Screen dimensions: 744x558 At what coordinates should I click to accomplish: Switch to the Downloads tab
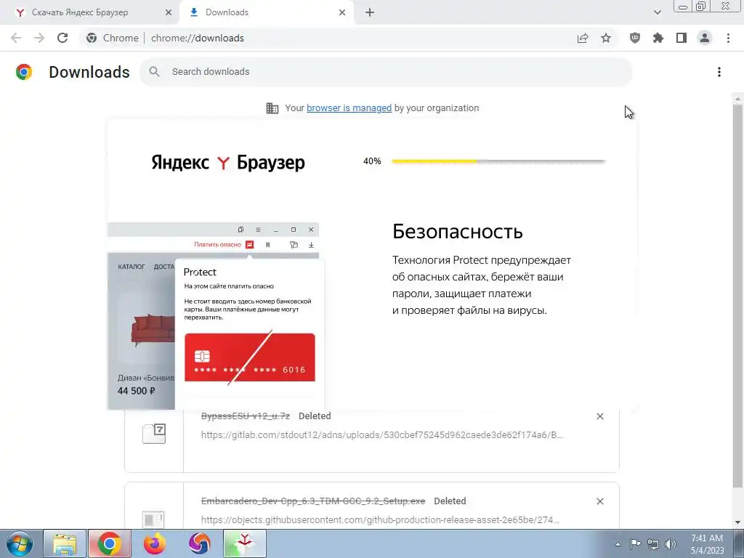[x=267, y=12]
